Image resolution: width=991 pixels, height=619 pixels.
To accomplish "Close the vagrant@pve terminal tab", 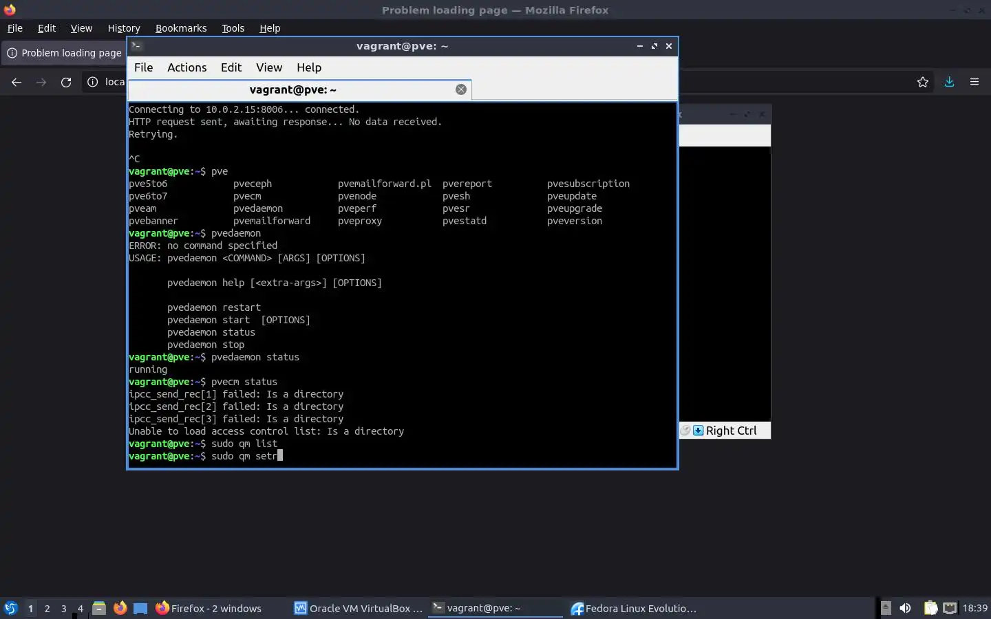I will tap(461, 89).
